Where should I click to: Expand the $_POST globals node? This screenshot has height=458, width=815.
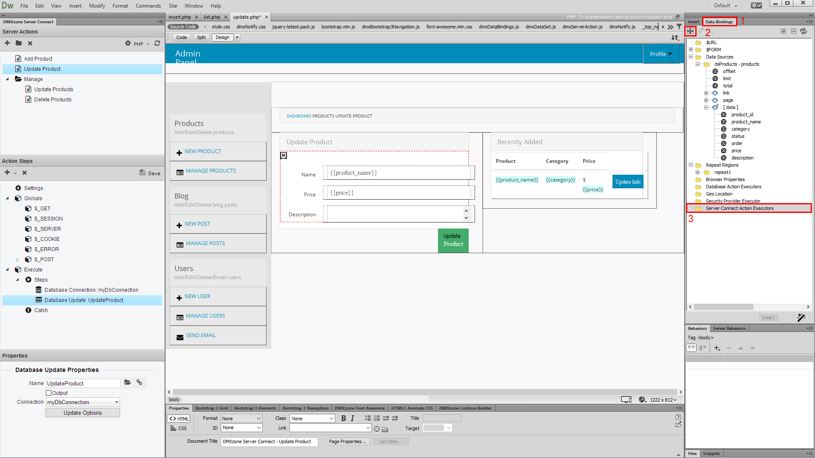[17, 260]
